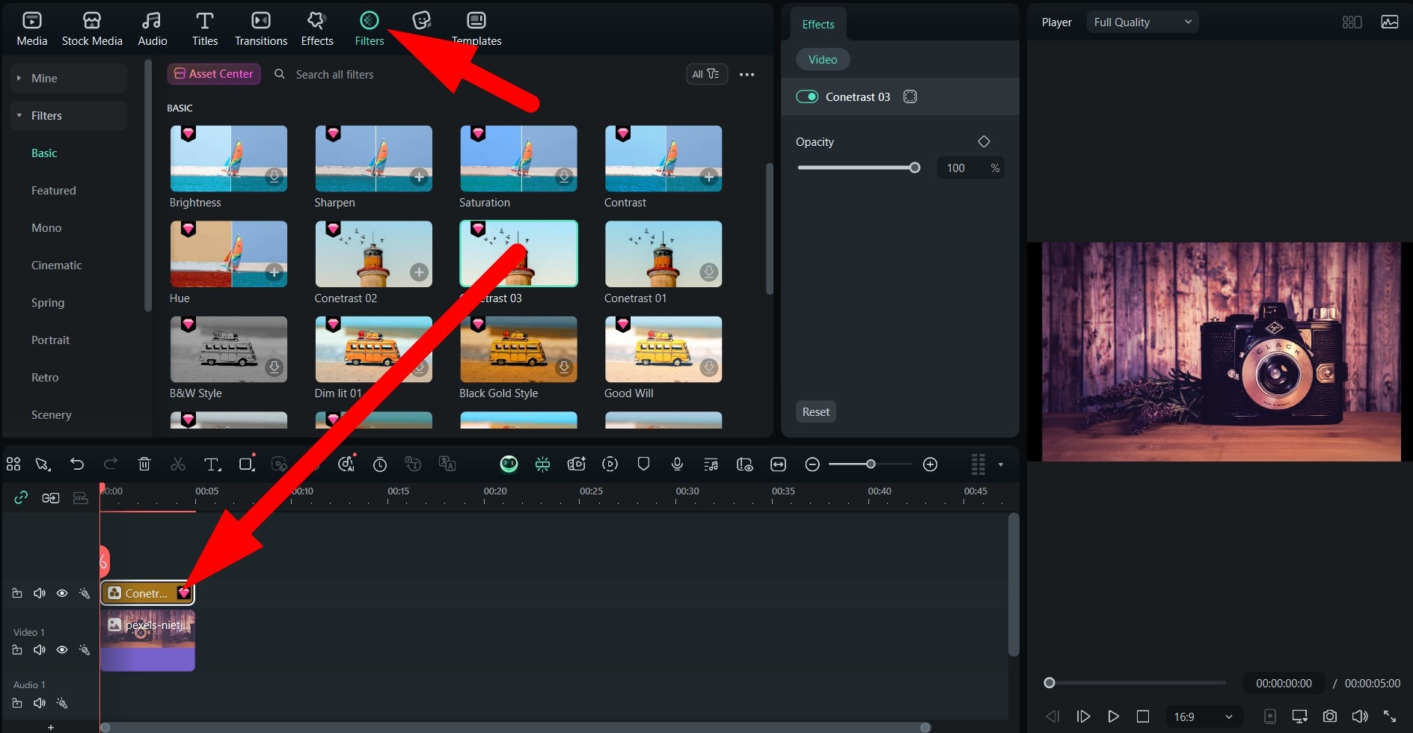
Task: Open the timeline track layout dropdown arrow
Action: pyautogui.click(x=1001, y=464)
